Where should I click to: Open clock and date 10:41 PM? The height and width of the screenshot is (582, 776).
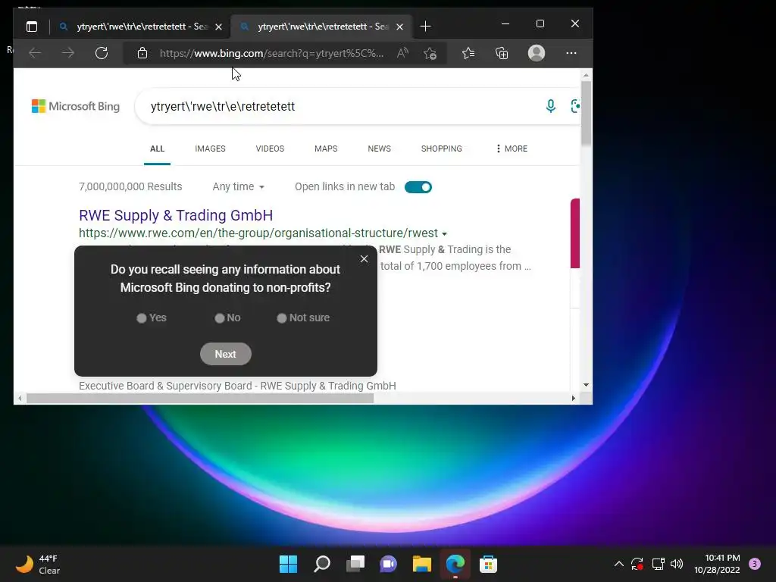pos(717,564)
